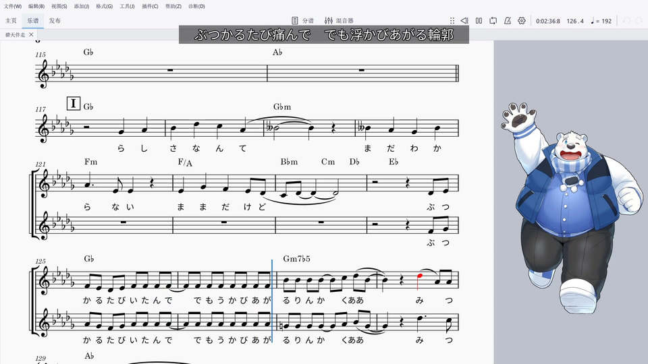Image resolution: width=648 pixels, height=364 pixels.
Task: Open the 添加(J) menu
Action: click(82, 6)
